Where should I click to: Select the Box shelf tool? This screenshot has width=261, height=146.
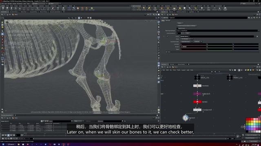[3, 9]
